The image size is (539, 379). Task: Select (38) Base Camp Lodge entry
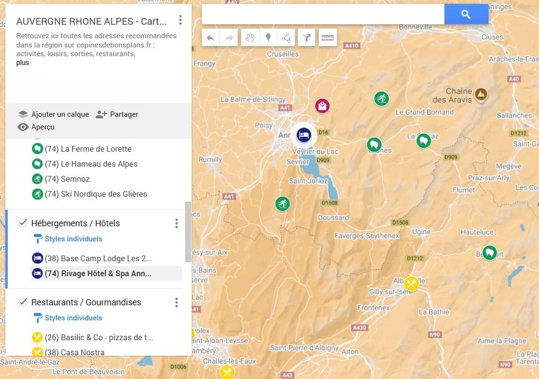98,258
